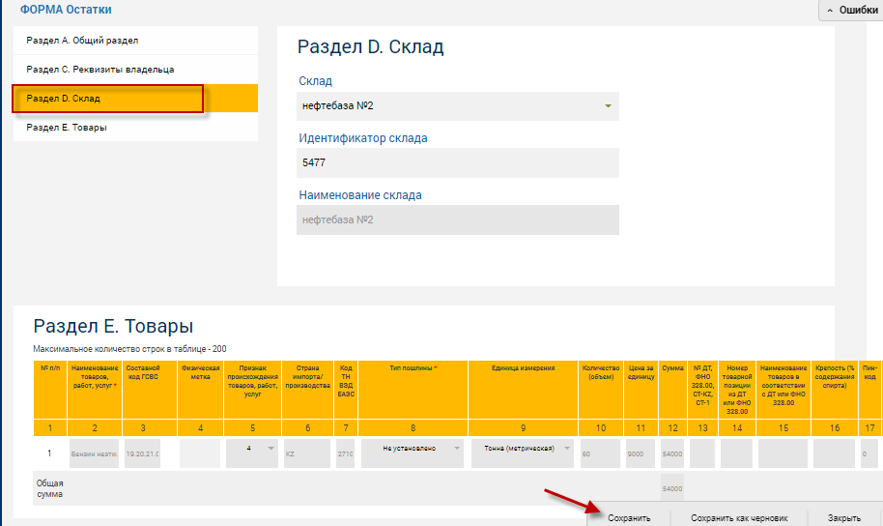The width and height of the screenshot is (883, 526).
Task: Open the Склад dropdown arrow
Action: click(608, 106)
